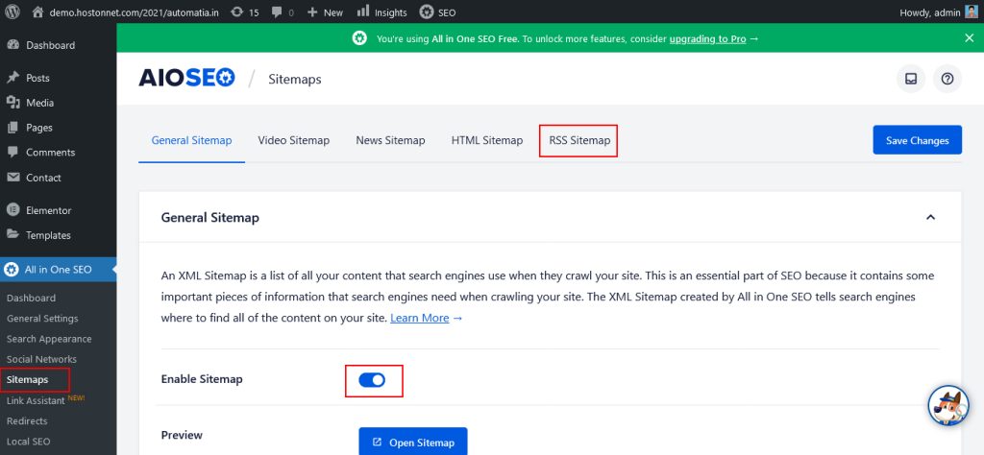This screenshot has height=455, width=984.
Task: Open the AIOSEO Dashboard submenu
Action: 31,298
